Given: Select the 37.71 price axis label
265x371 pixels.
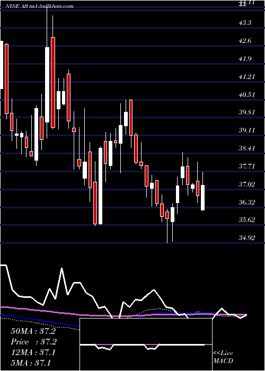Looking at the screenshot, I should pyautogui.click(x=246, y=166).
